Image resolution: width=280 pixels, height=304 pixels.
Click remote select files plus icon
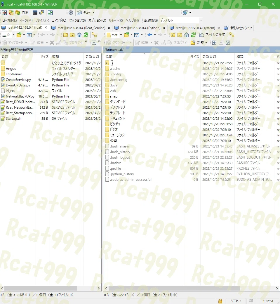214,43
